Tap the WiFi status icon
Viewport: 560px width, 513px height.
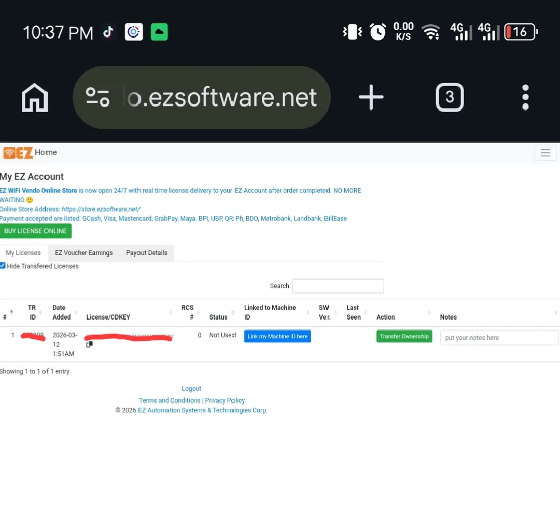(431, 32)
